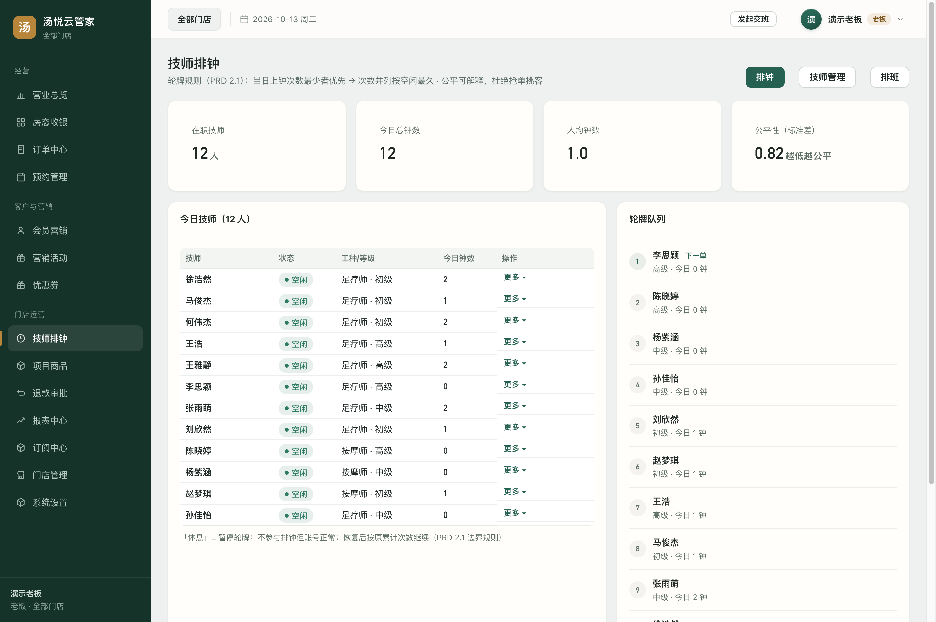Screen dimensions: 936x622
Task: Open 更多 dropdown for 陈晓婷
Action: (514, 449)
